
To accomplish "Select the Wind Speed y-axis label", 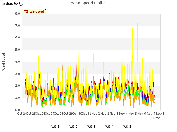I will pyautogui.click(x=4, y=62).
